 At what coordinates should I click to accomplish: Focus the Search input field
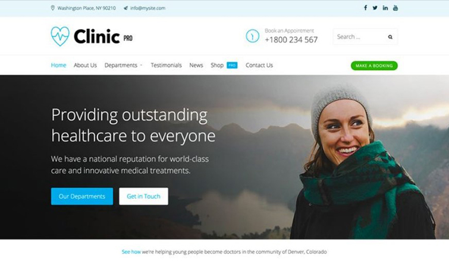pyautogui.click(x=360, y=37)
